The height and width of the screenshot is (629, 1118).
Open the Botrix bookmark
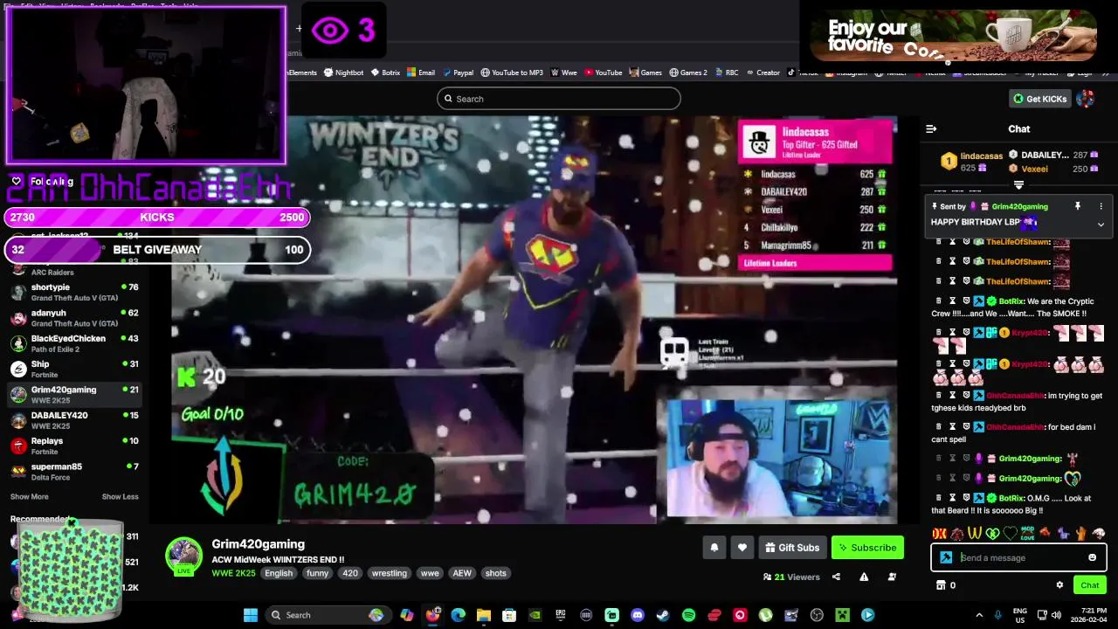(385, 73)
